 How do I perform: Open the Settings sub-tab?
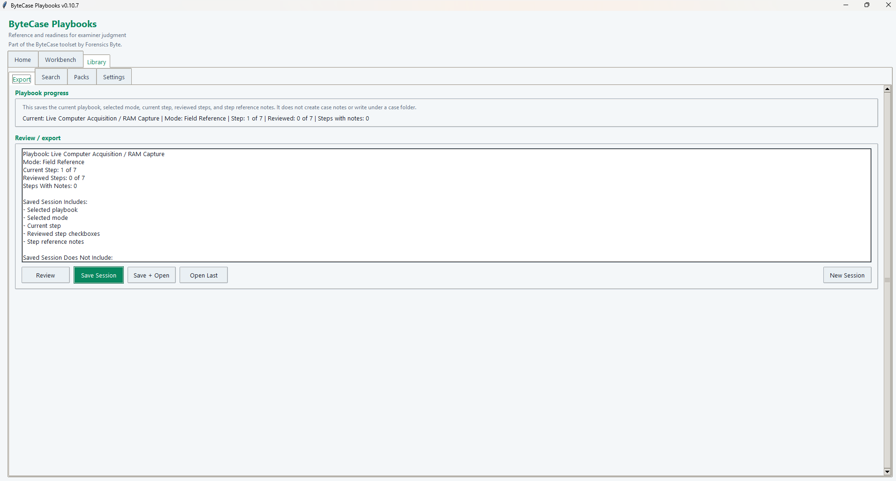pos(114,77)
